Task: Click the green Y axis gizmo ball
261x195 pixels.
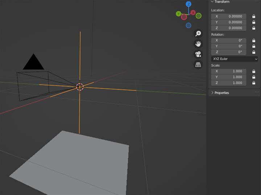Action: [x=179, y=14]
